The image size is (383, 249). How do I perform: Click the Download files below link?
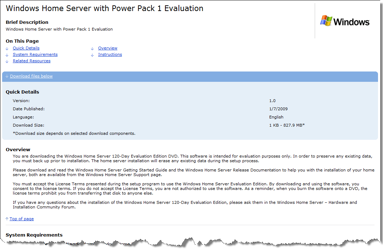pos(31,76)
